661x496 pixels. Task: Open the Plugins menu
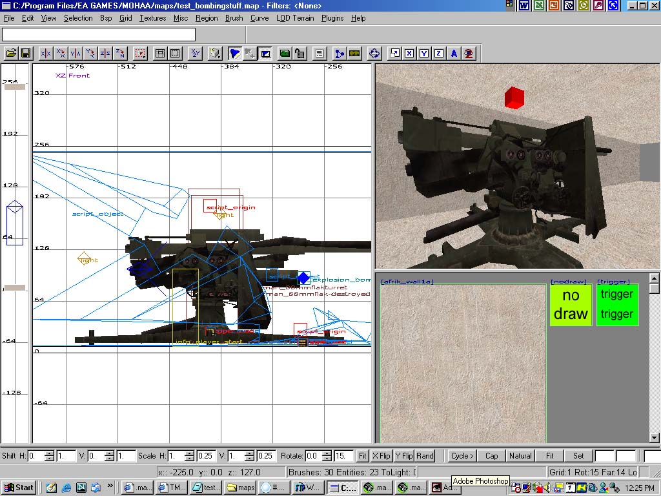(x=332, y=18)
